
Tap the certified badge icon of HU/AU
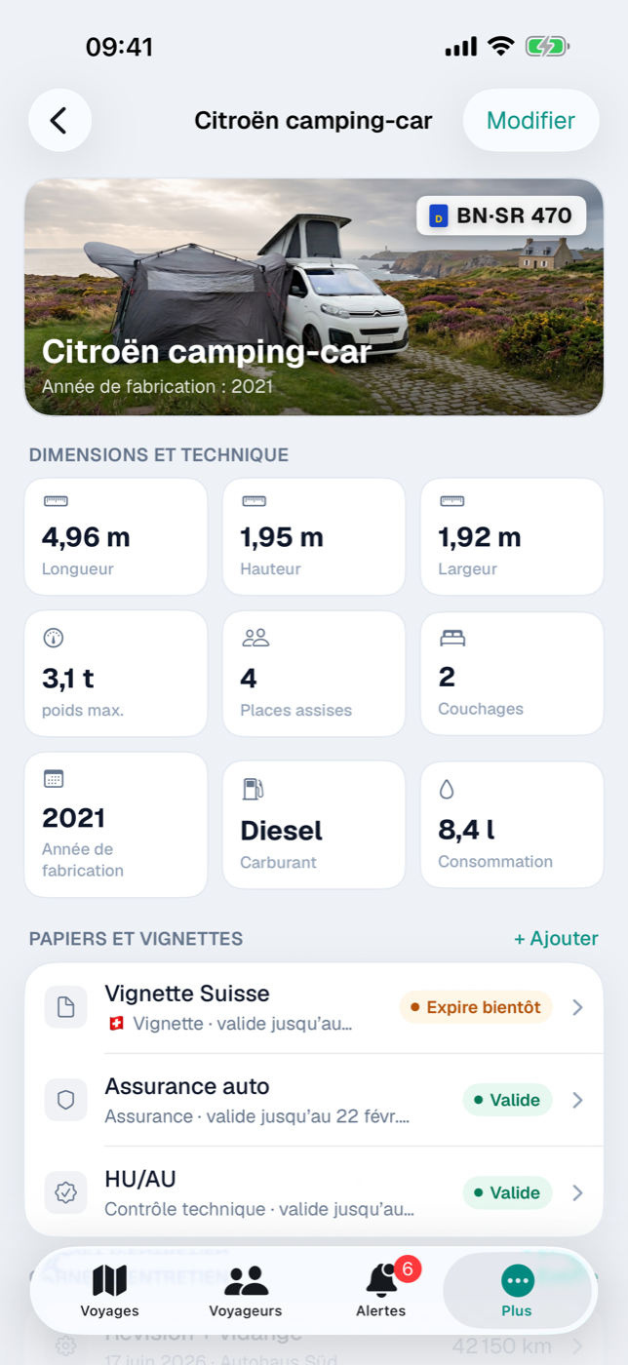(x=66, y=1192)
